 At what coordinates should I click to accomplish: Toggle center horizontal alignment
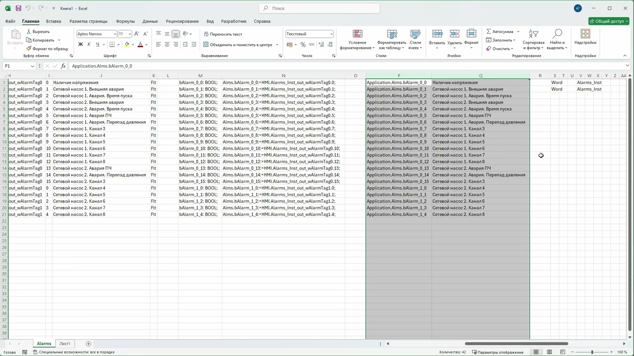coord(167,44)
